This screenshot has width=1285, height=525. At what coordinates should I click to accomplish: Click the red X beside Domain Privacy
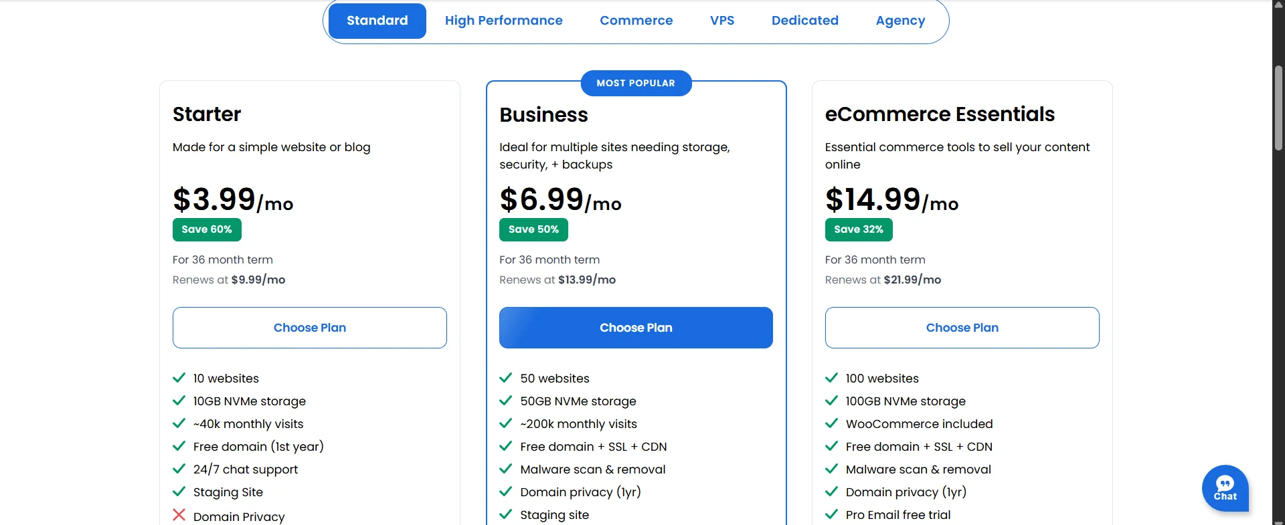coord(179,515)
